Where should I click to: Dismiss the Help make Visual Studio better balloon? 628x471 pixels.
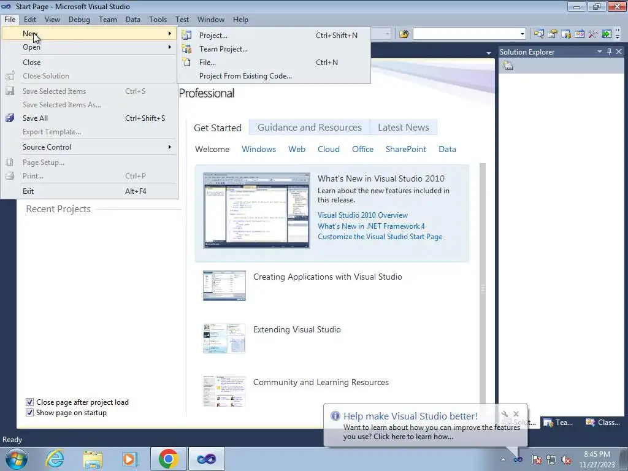click(x=516, y=414)
